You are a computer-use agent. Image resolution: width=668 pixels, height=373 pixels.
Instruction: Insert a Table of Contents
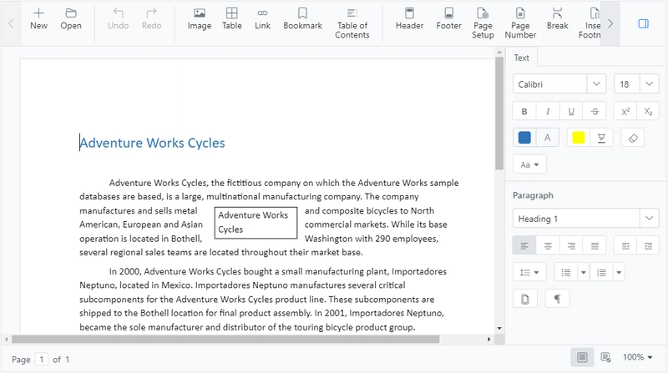point(352,24)
